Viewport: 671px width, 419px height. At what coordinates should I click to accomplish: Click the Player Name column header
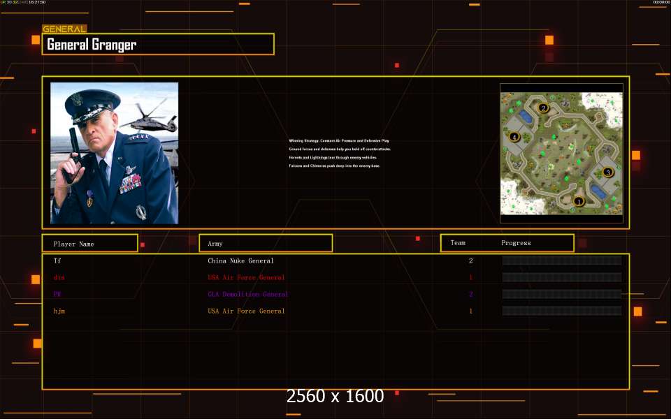pos(89,244)
